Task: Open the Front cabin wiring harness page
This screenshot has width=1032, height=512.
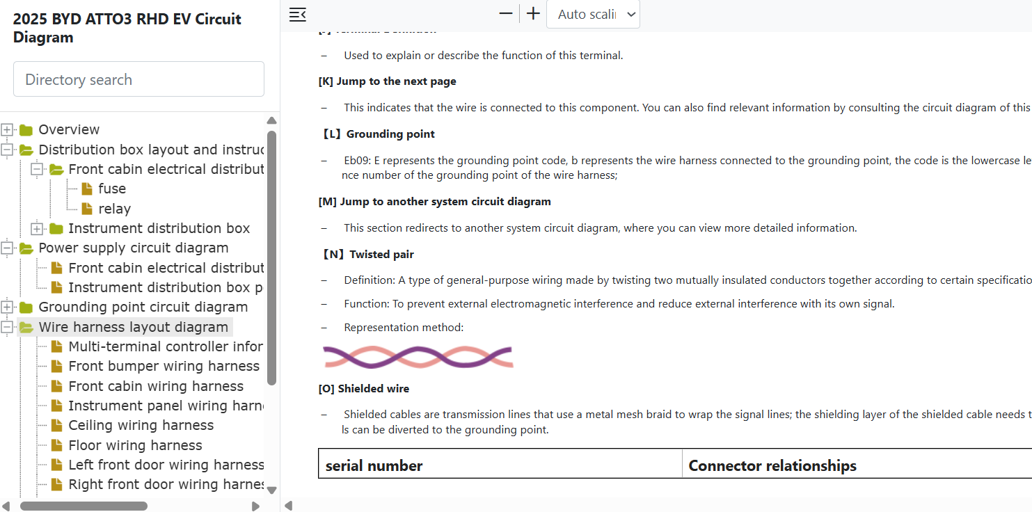Action: point(156,386)
